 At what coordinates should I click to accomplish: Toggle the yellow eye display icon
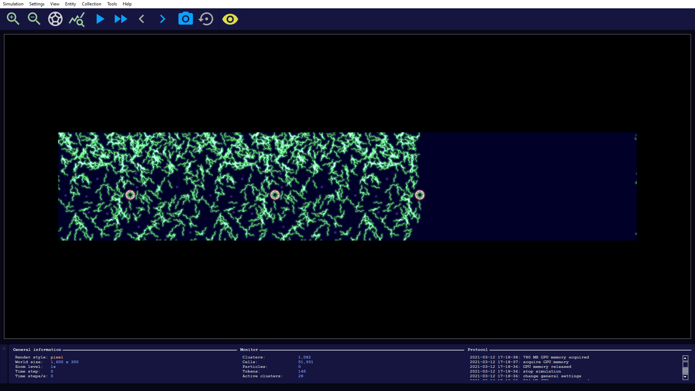[x=230, y=19]
